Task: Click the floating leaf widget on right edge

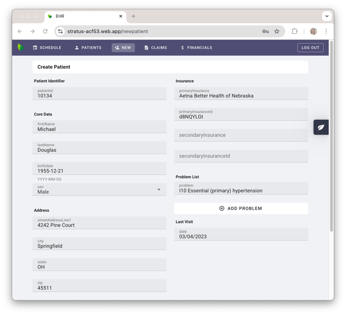Action: point(321,127)
